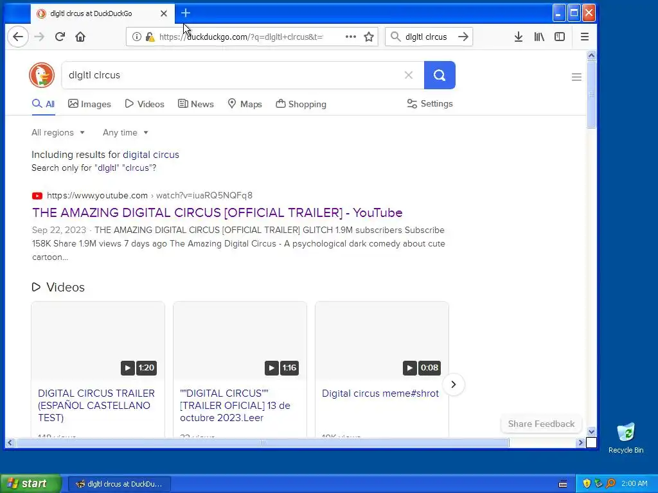The image size is (658, 493).
Task: Click the blue DuckDuckGo search button
Action: click(x=440, y=75)
